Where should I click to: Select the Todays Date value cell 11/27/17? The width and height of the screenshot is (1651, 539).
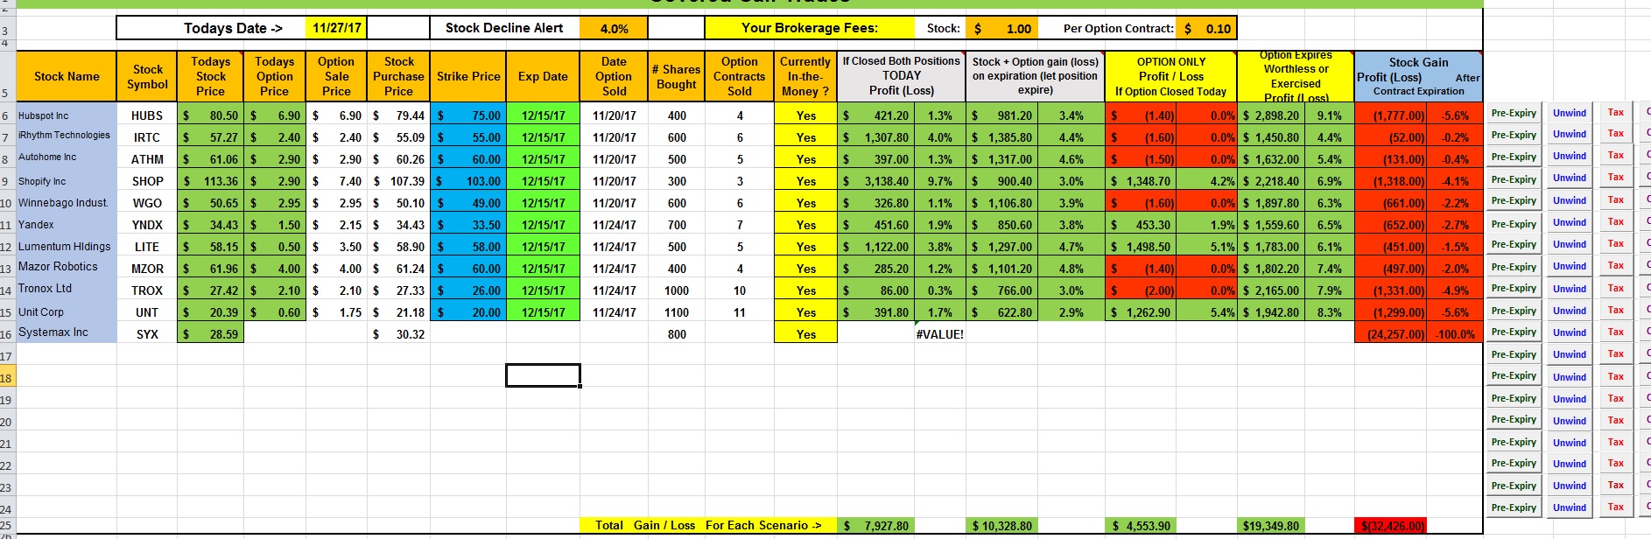point(337,28)
